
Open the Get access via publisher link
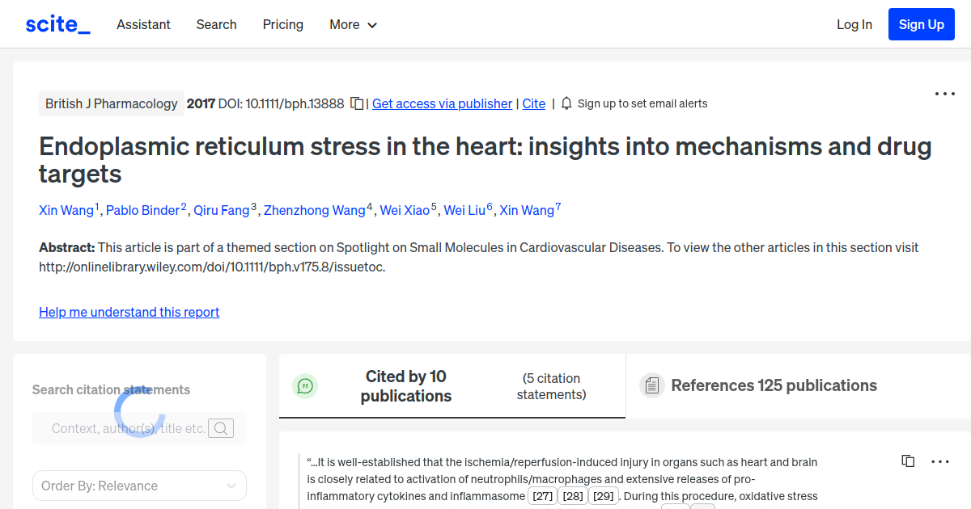coord(442,103)
